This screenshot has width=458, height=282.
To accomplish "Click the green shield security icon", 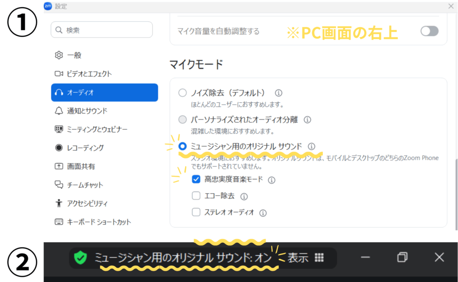I will (x=81, y=257).
